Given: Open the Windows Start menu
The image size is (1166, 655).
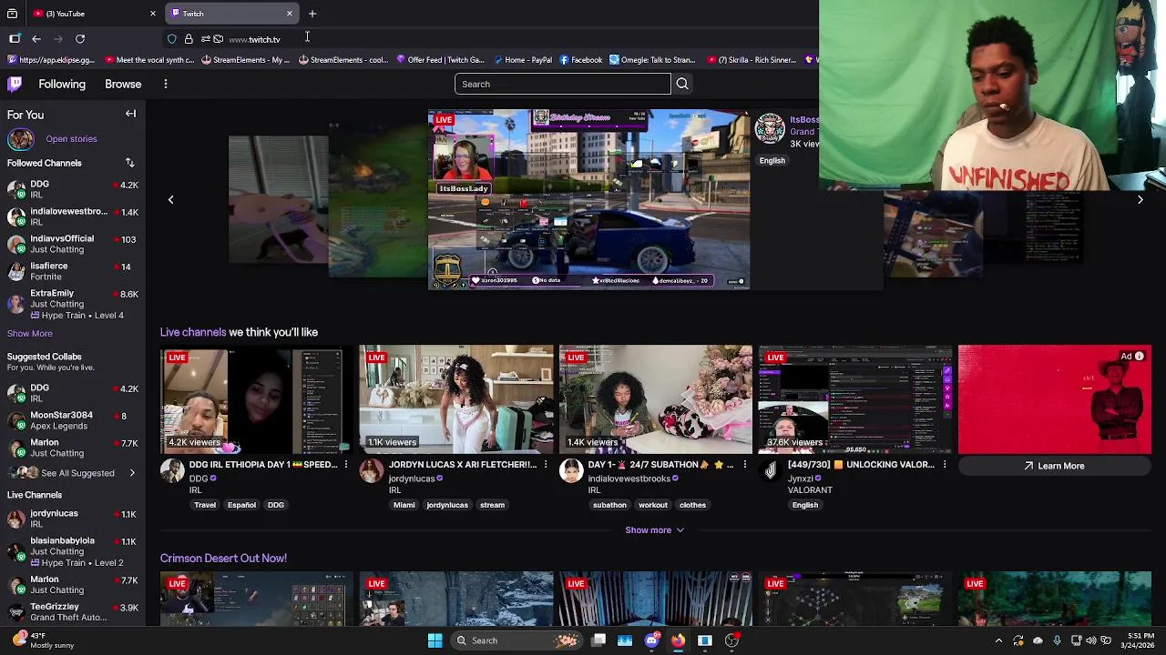Looking at the screenshot, I should (x=435, y=640).
